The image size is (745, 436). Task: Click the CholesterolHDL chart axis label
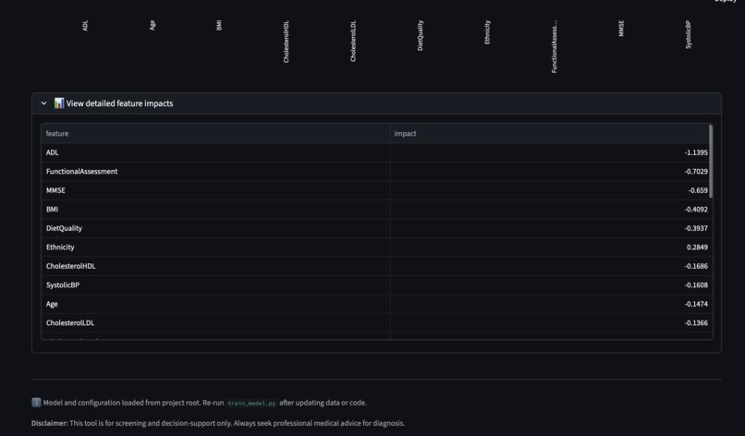(x=286, y=42)
